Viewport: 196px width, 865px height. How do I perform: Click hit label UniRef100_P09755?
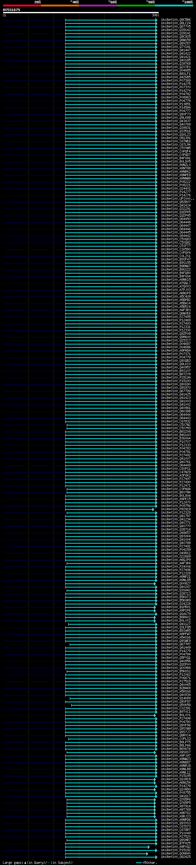pos(176,793)
